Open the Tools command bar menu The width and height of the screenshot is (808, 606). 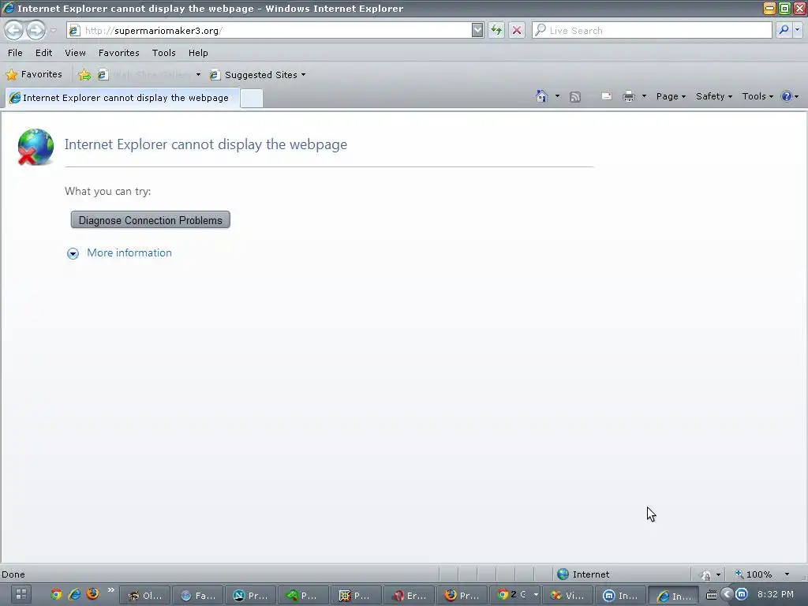coord(757,96)
